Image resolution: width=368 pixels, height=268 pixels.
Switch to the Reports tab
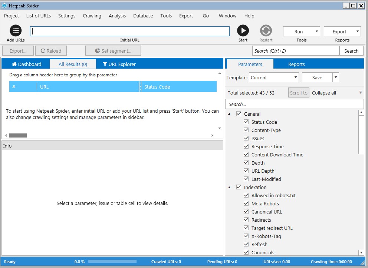[x=296, y=64]
